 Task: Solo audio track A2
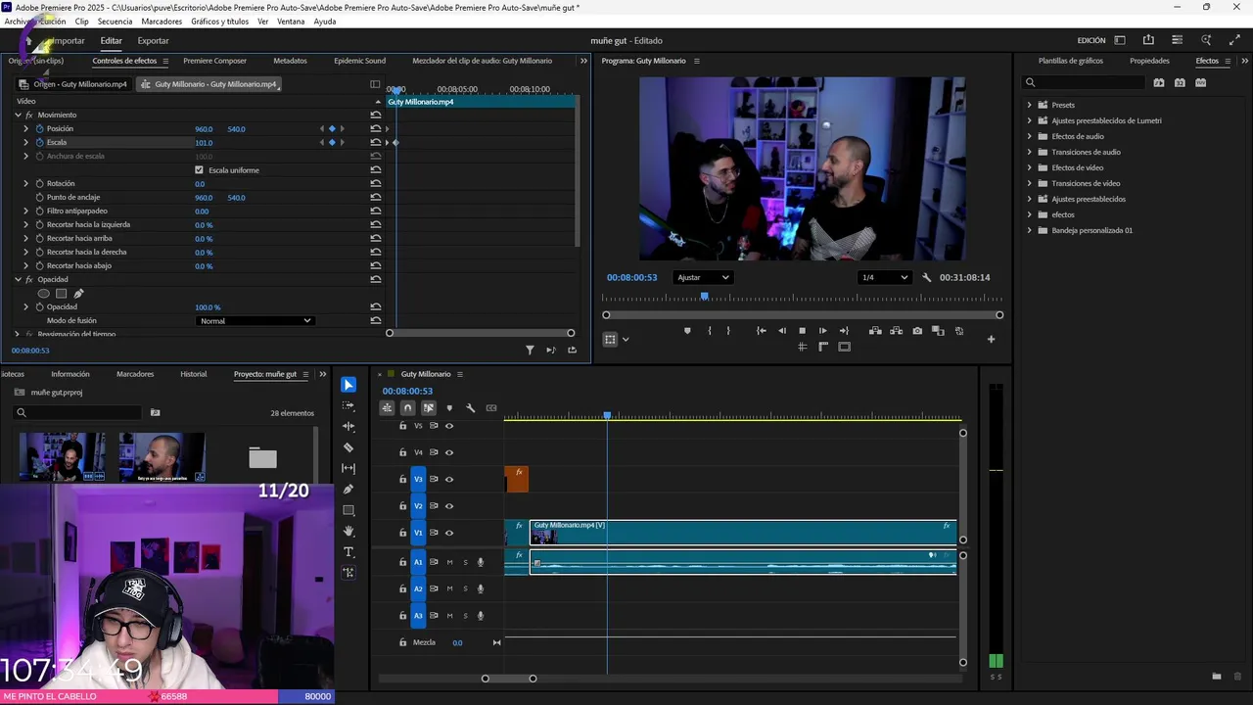(465, 588)
